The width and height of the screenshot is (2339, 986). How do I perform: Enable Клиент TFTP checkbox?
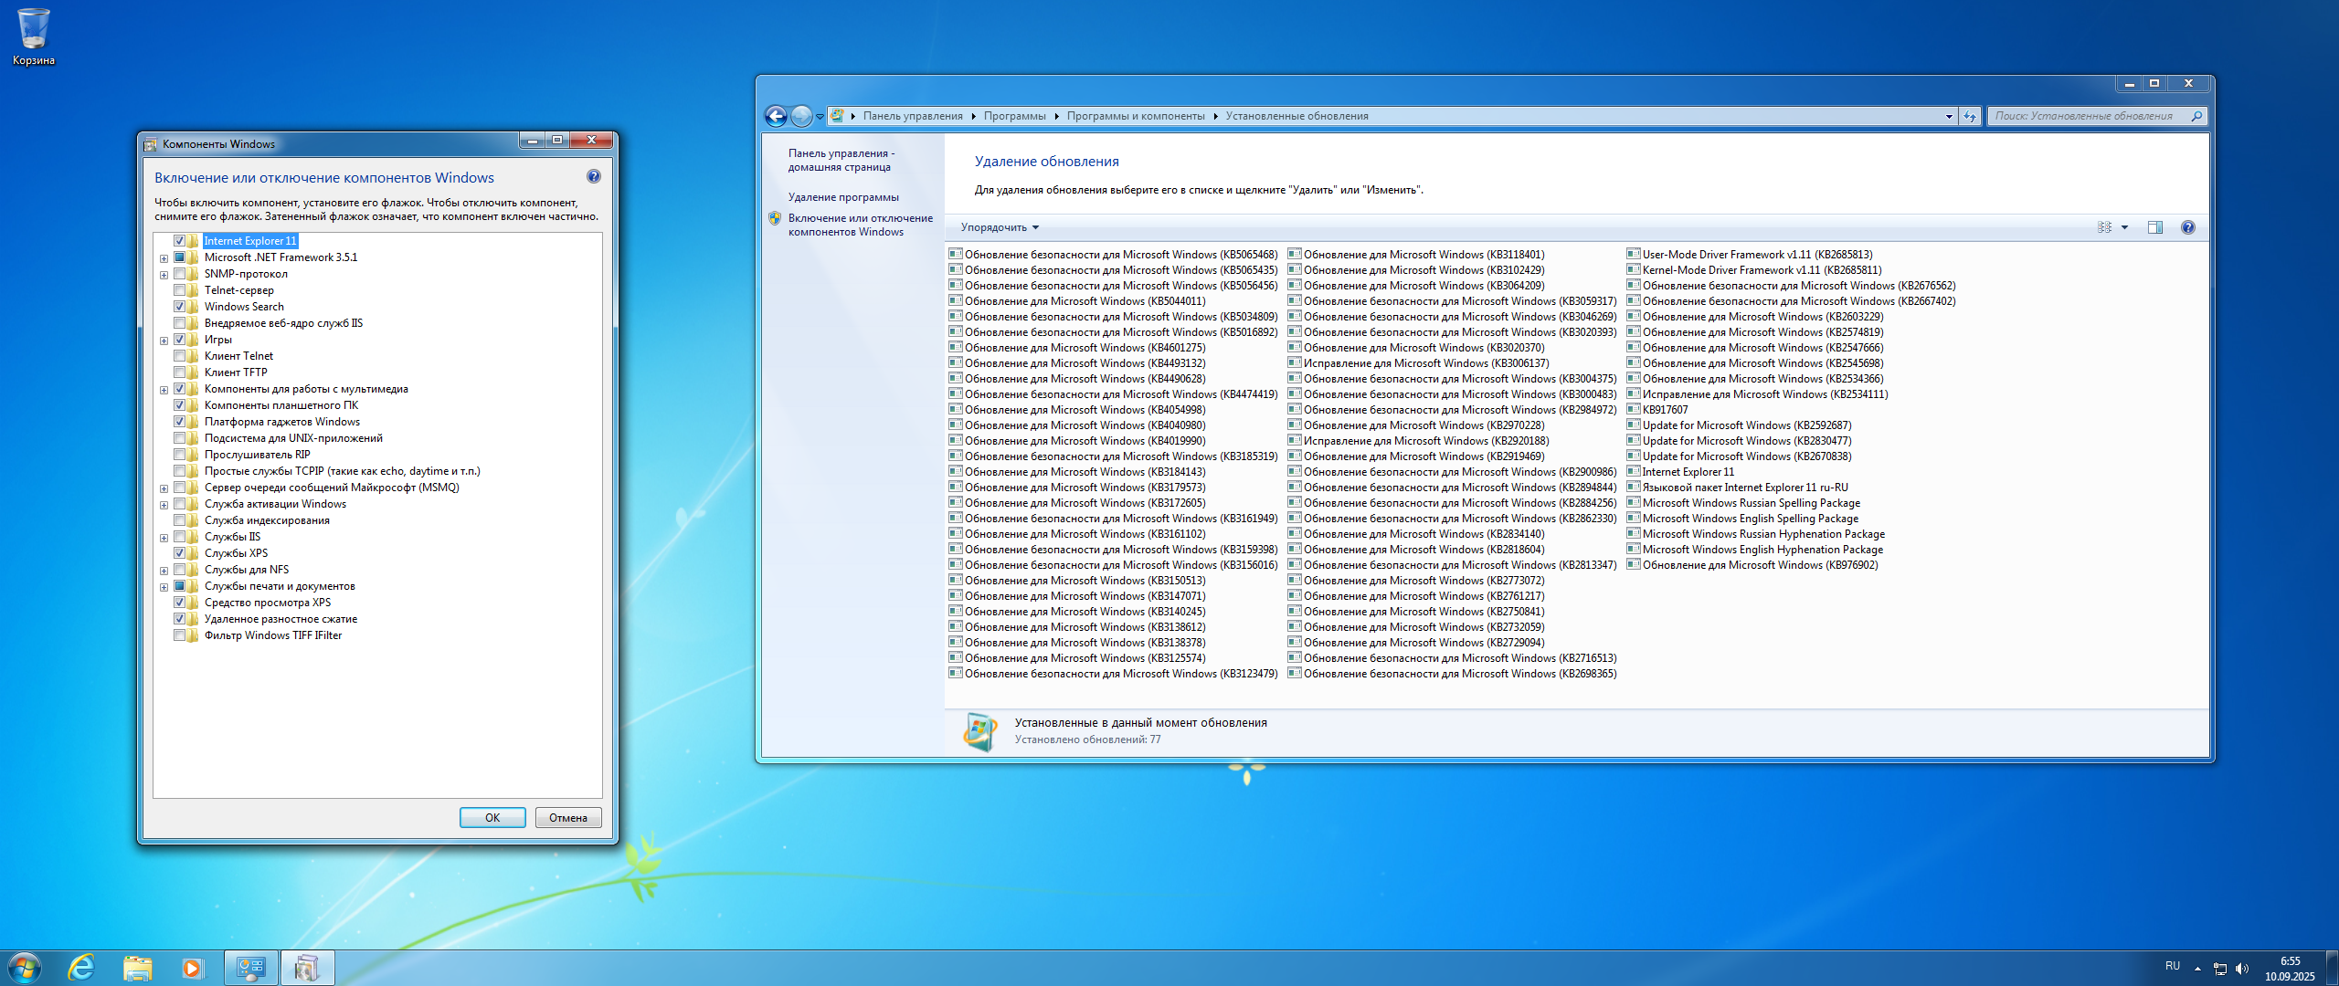[x=179, y=372]
